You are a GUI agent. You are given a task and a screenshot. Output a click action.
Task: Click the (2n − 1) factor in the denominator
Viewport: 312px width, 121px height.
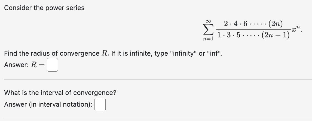pyautogui.click(x=276, y=35)
